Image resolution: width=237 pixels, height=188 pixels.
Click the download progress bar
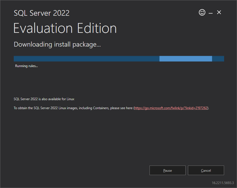[119, 59]
